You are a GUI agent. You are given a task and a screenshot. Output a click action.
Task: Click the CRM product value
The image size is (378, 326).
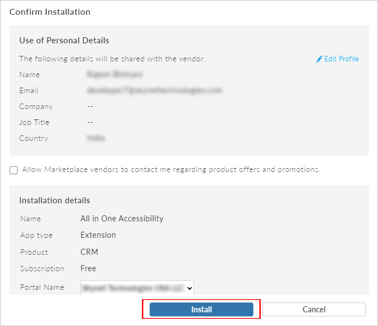(89, 252)
